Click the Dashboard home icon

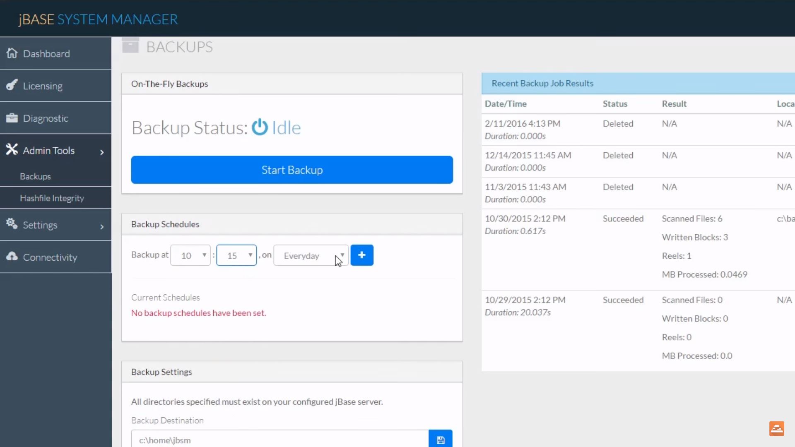coord(12,53)
